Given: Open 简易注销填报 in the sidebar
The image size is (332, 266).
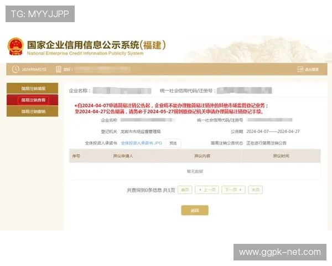Looking at the screenshot, I should [33, 89].
